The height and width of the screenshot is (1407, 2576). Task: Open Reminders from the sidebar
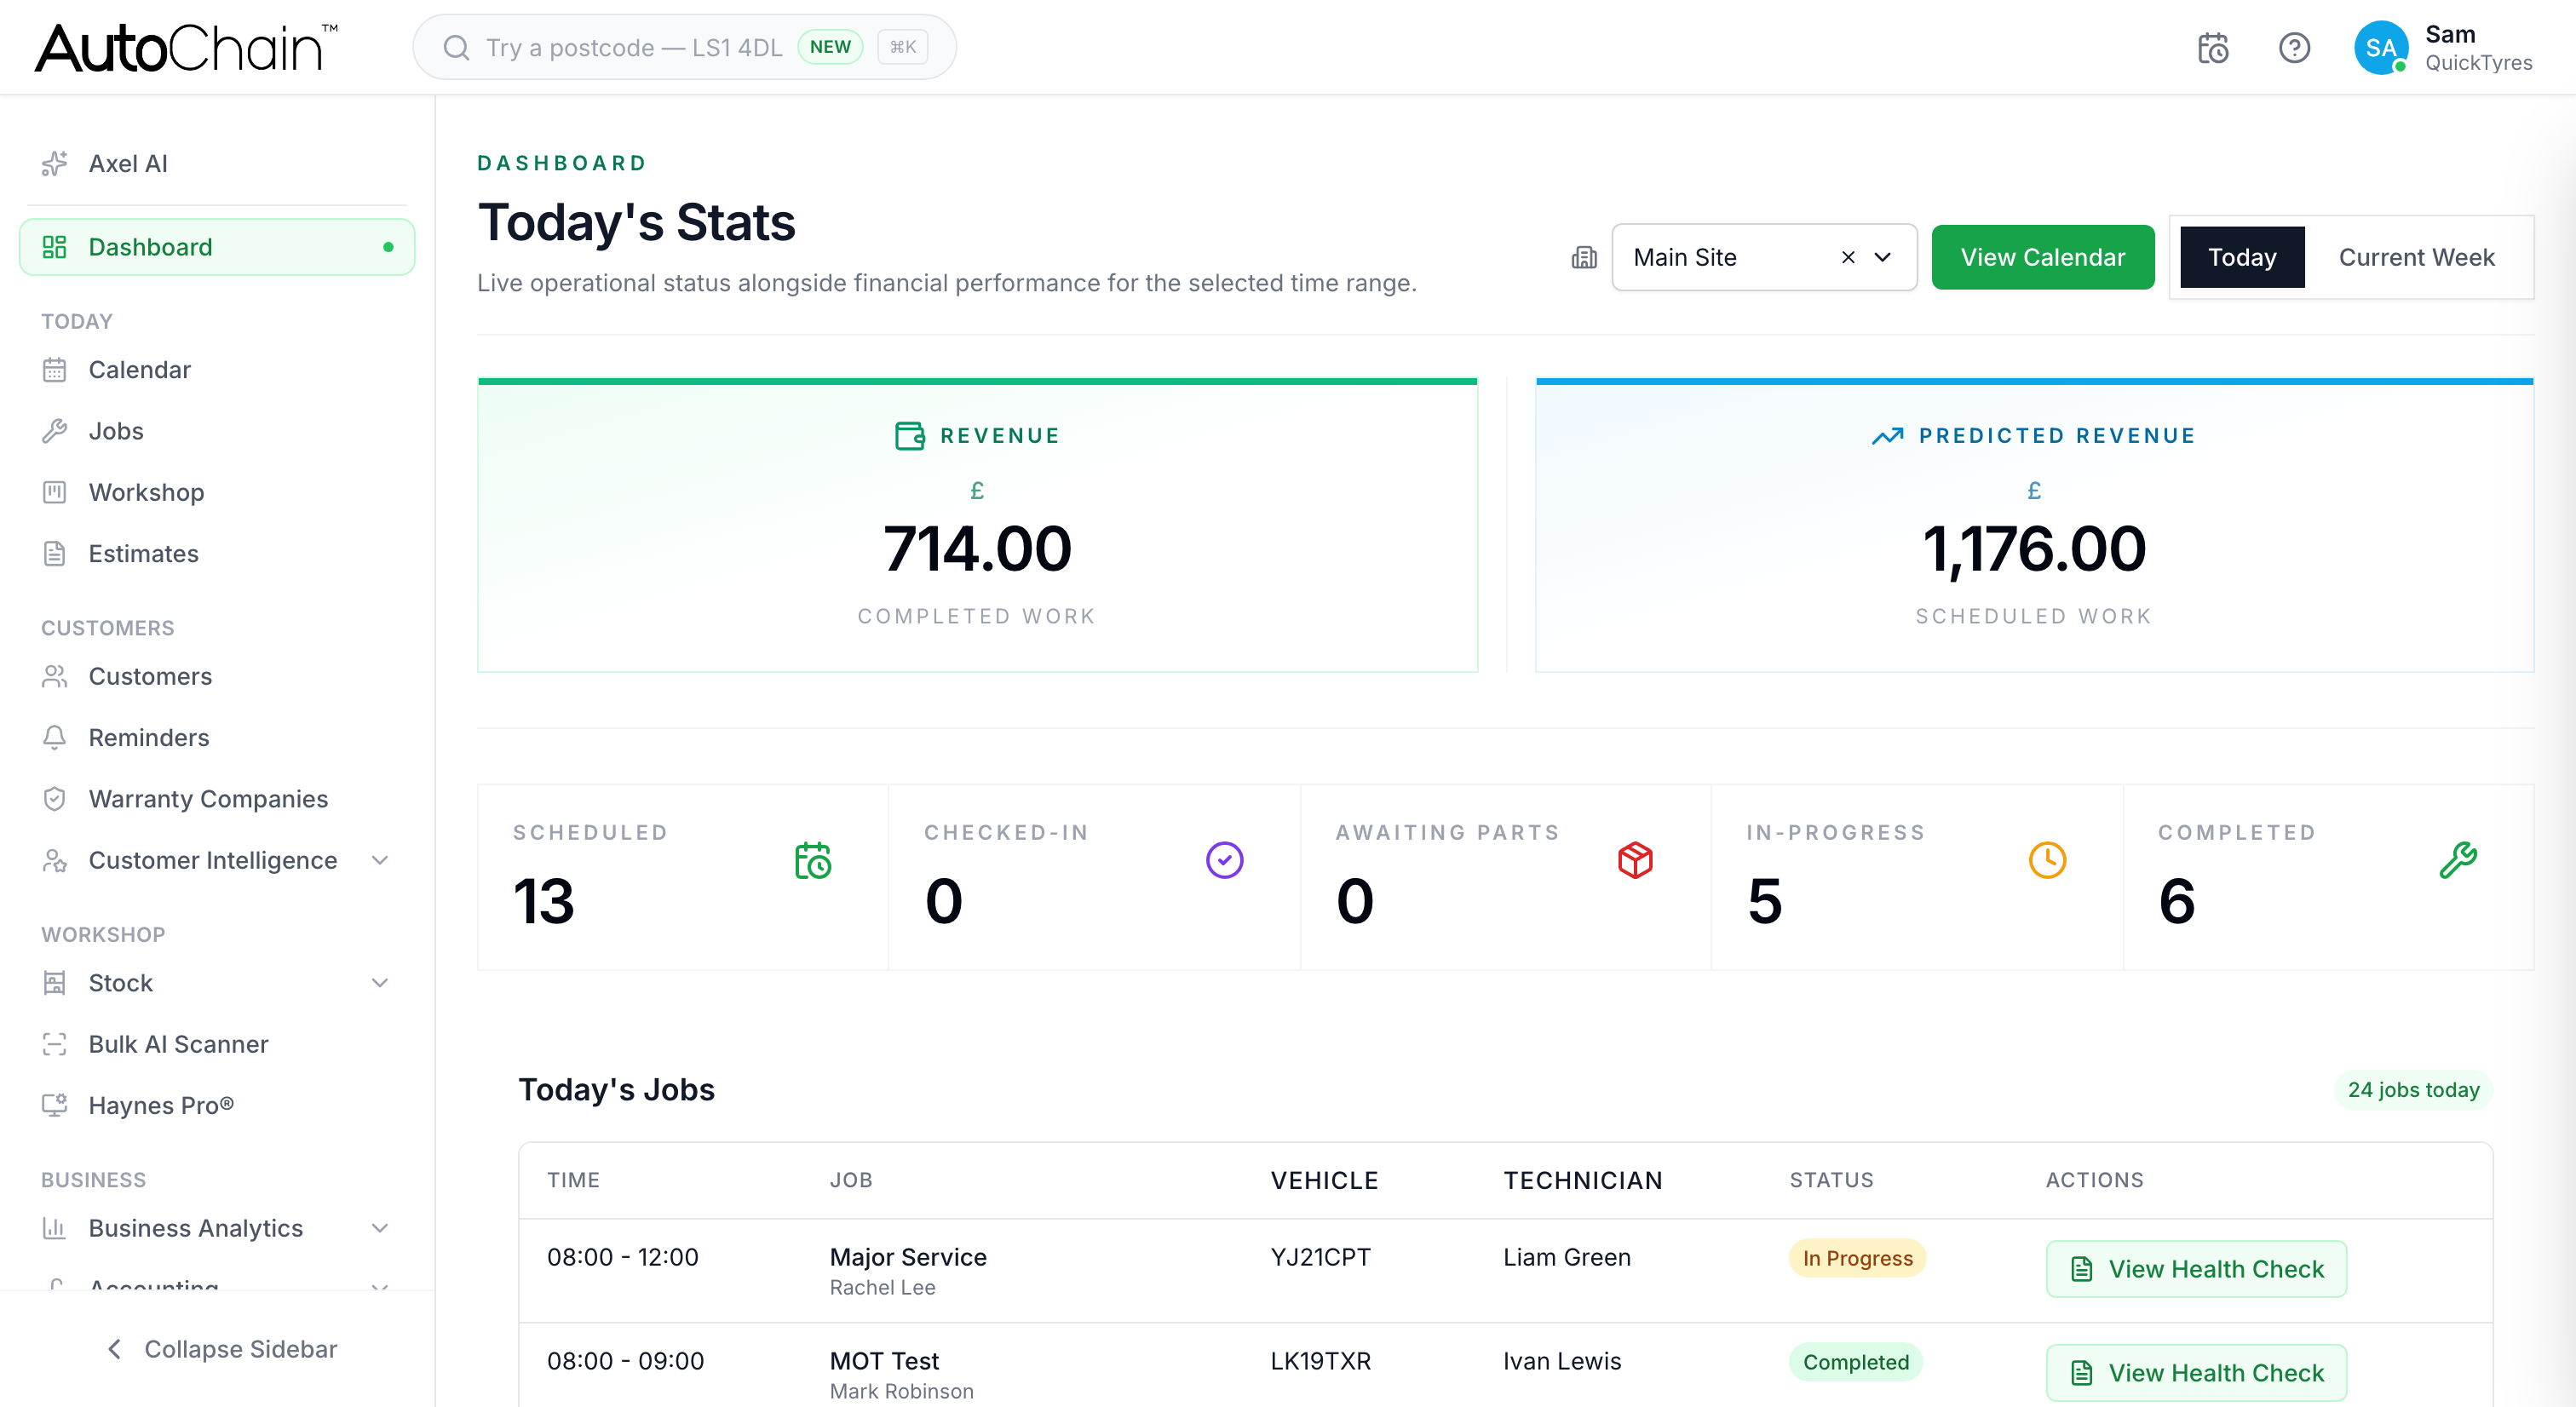(217, 738)
